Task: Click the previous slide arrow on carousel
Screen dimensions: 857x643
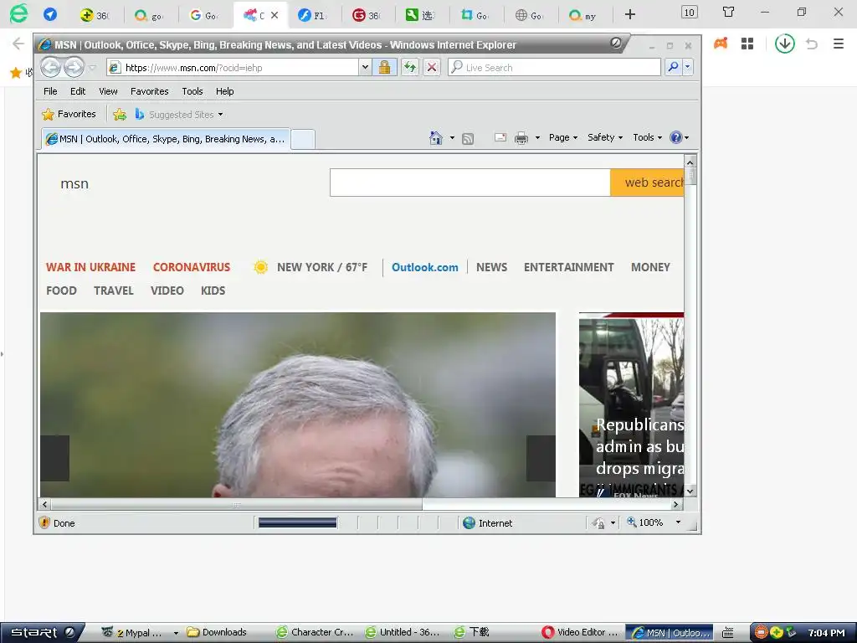Action: click(x=54, y=458)
